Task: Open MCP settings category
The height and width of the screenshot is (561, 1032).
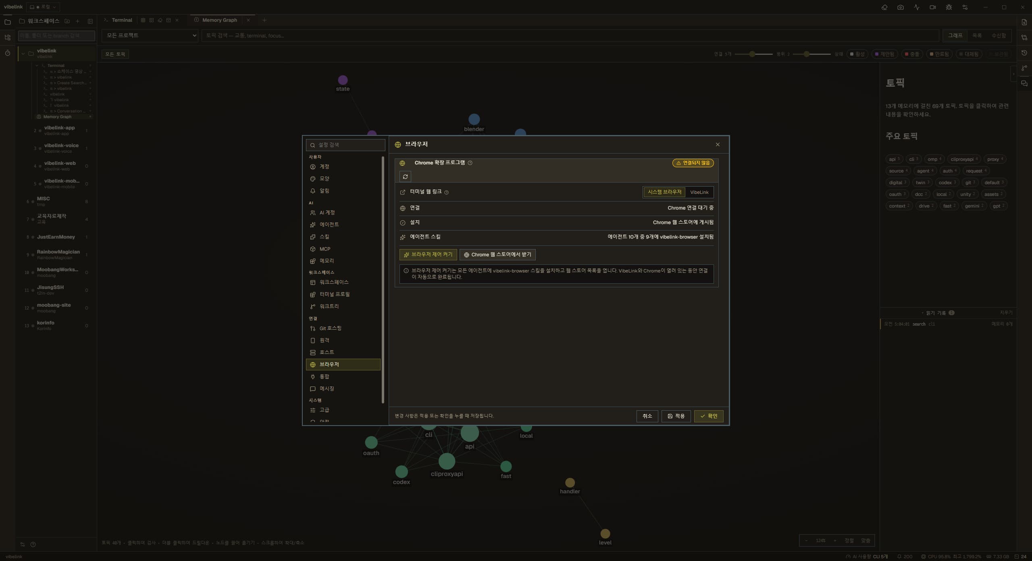Action: coord(343,249)
